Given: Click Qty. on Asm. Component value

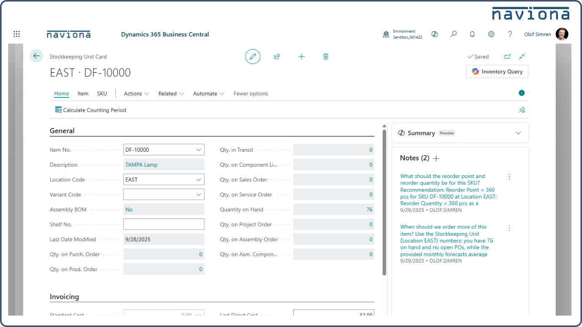Looking at the screenshot, I should click(x=334, y=254).
